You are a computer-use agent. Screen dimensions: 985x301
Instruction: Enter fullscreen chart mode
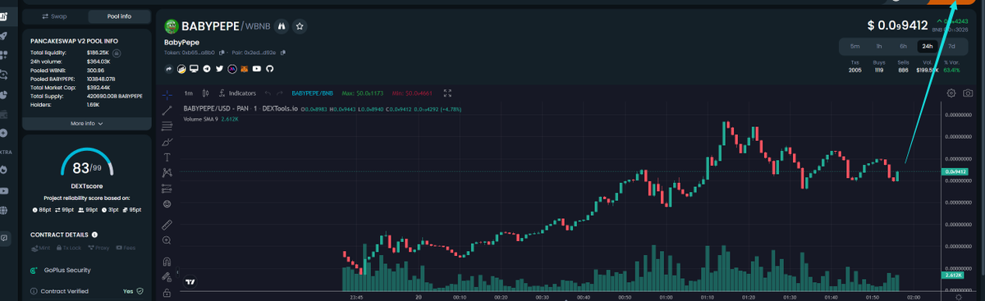(447, 93)
